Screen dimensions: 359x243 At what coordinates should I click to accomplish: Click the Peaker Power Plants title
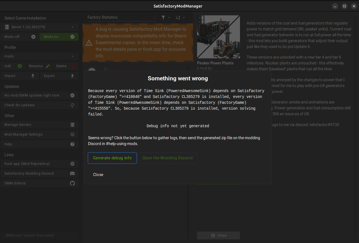pos(215,63)
